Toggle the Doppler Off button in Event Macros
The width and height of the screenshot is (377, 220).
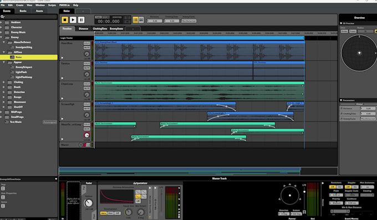348,187
